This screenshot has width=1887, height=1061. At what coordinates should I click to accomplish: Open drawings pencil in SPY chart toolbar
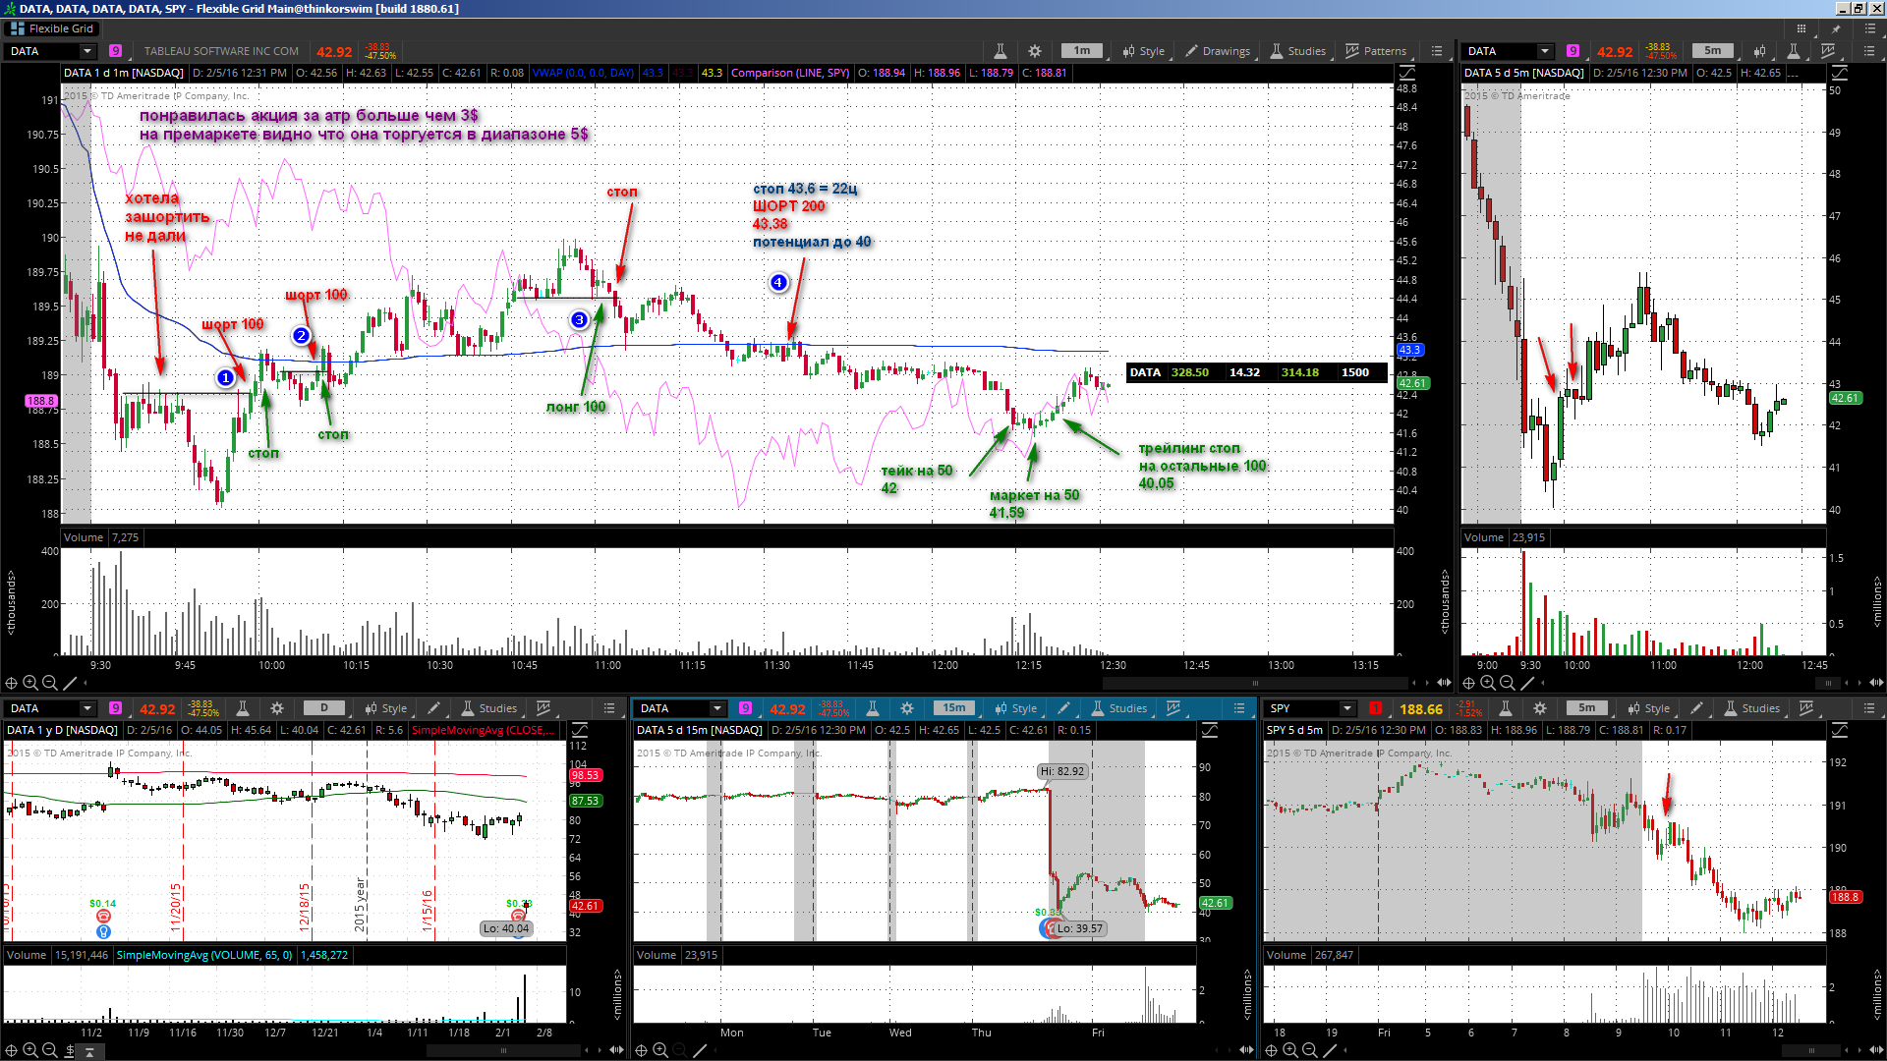pos(1696,708)
